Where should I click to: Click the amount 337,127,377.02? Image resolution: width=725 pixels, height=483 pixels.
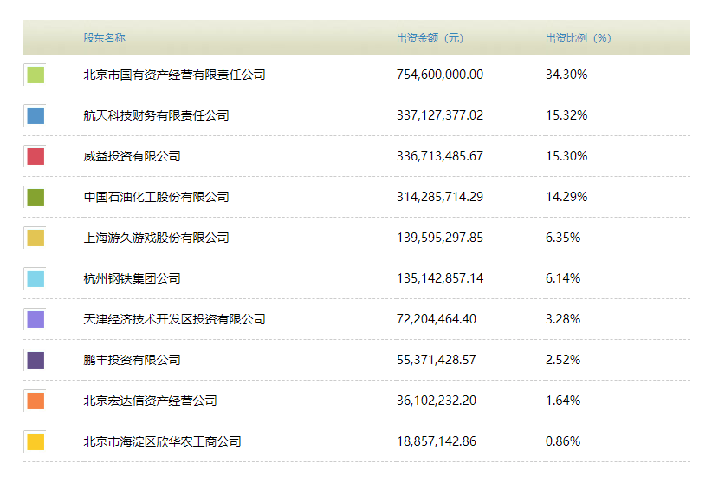coord(440,115)
